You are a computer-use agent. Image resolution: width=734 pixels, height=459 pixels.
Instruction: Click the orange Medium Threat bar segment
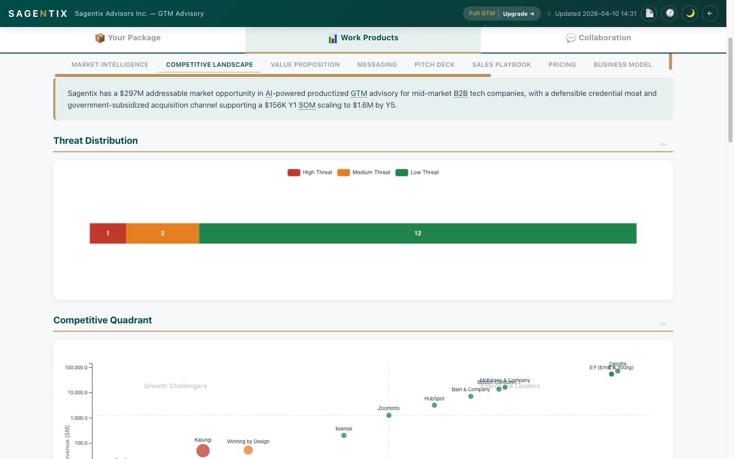click(163, 233)
